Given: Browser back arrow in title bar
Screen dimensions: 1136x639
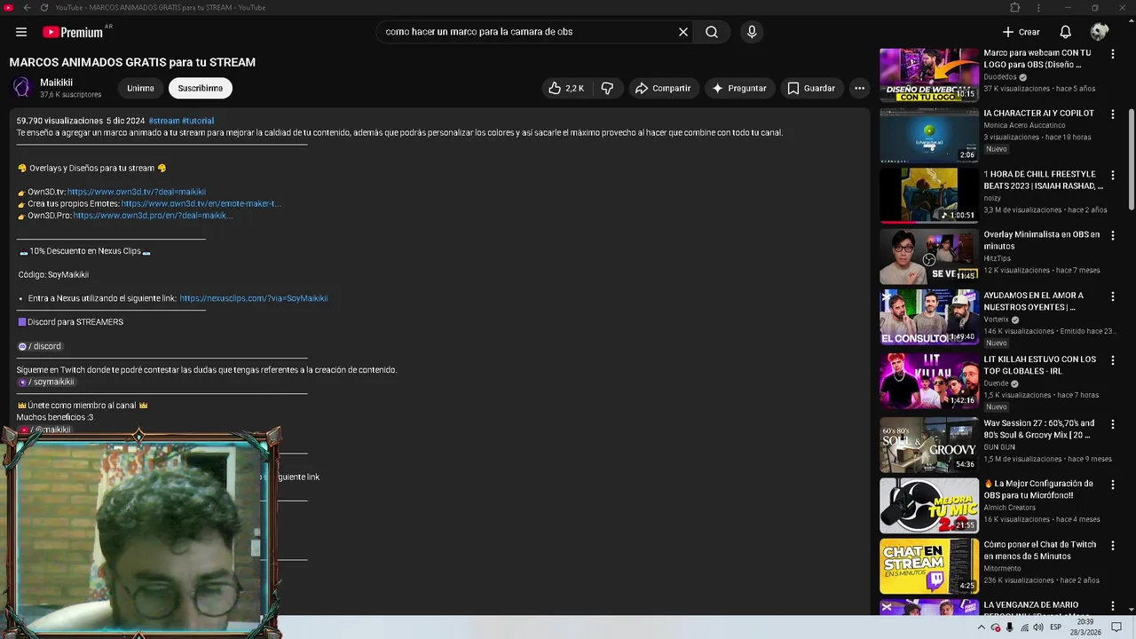Looking at the screenshot, I should [x=27, y=8].
